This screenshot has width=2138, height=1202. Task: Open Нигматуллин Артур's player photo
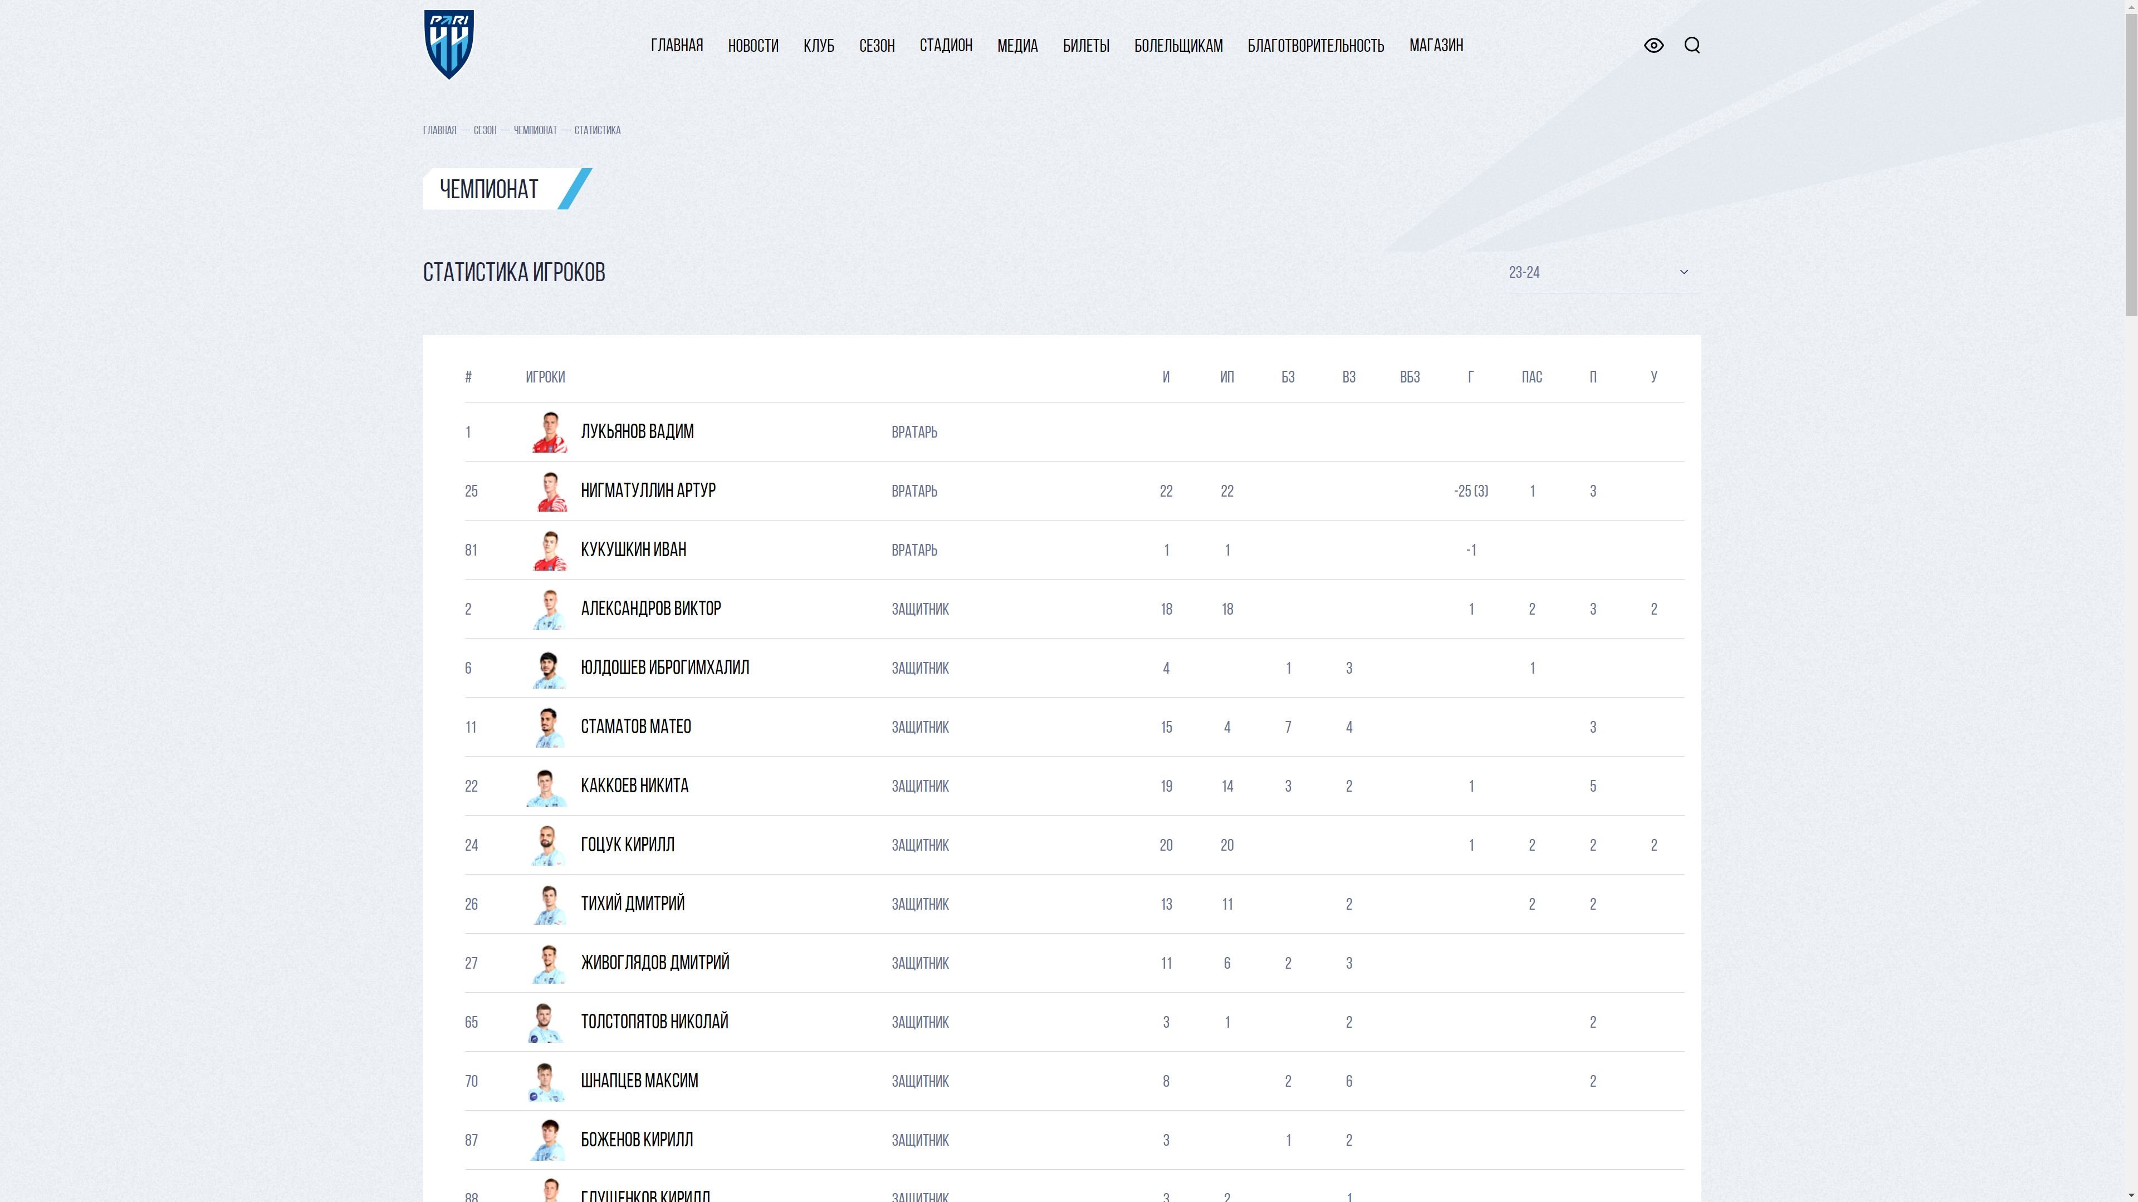point(549,490)
